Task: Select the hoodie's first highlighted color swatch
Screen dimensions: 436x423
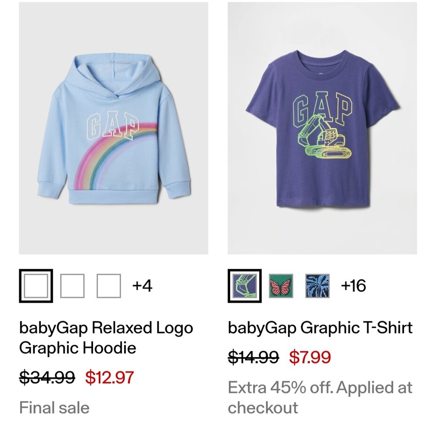Action: [x=36, y=286]
